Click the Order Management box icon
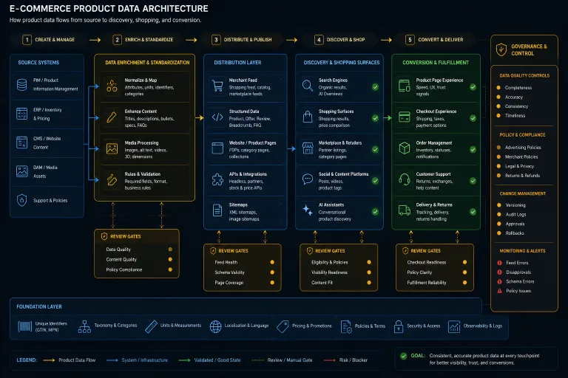 (x=405, y=148)
